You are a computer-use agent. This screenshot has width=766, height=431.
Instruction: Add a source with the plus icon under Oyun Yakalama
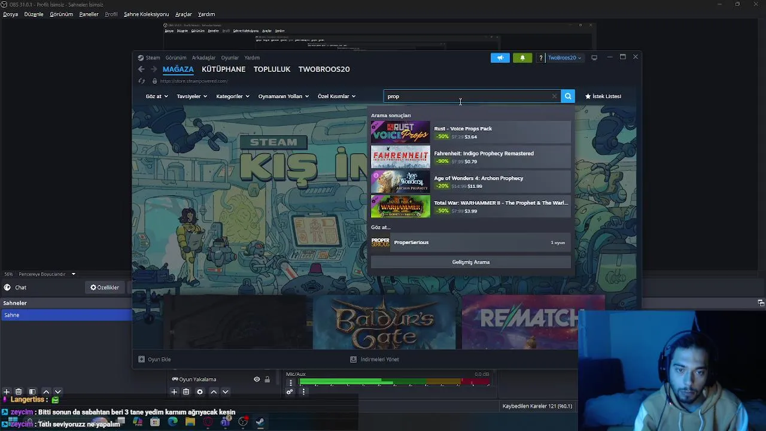coord(174,392)
